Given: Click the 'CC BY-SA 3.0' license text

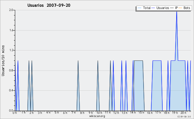Looking at the screenshot, I should pos(184,116).
